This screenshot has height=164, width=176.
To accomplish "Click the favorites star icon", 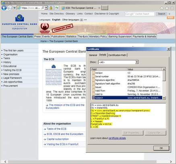I will pos(167,8).
